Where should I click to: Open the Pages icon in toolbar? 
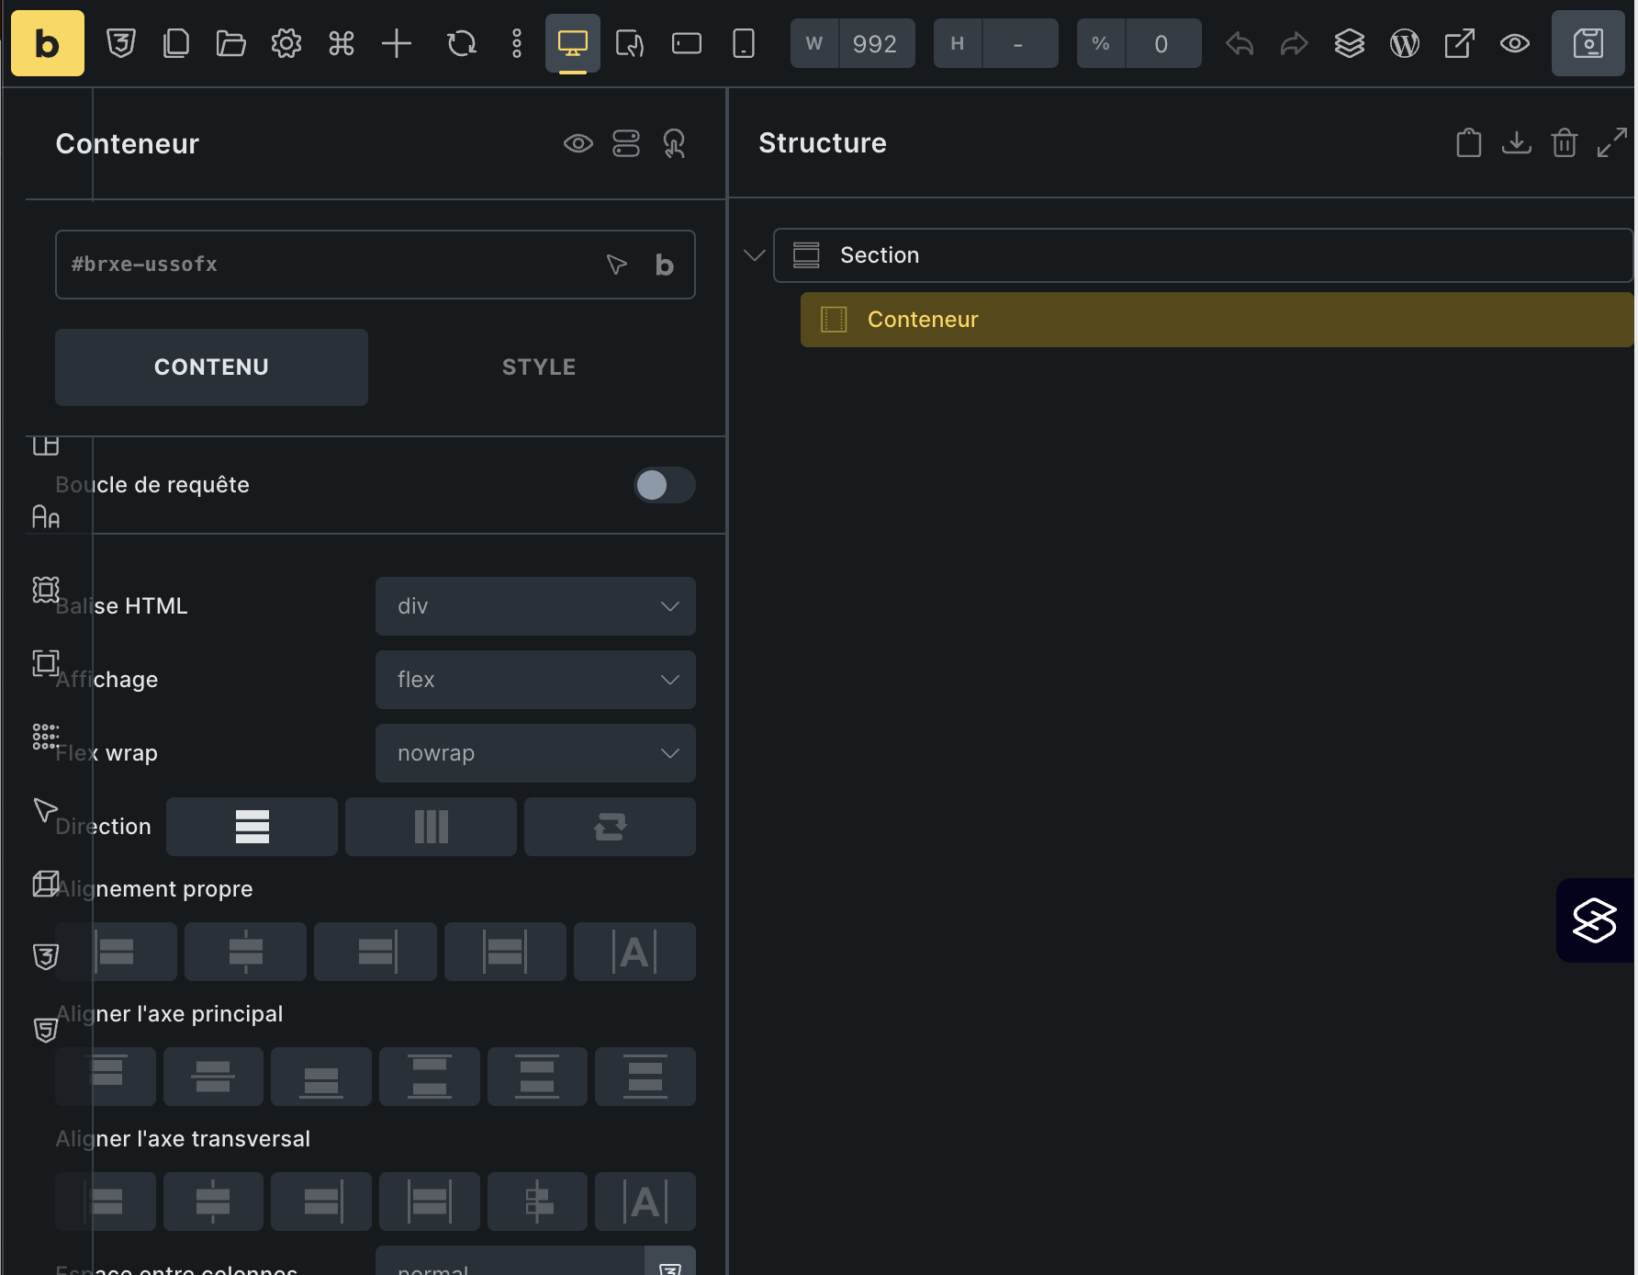(x=175, y=43)
